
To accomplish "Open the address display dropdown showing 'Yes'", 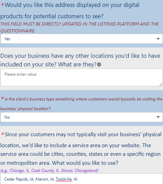I will [x=81, y=39].
